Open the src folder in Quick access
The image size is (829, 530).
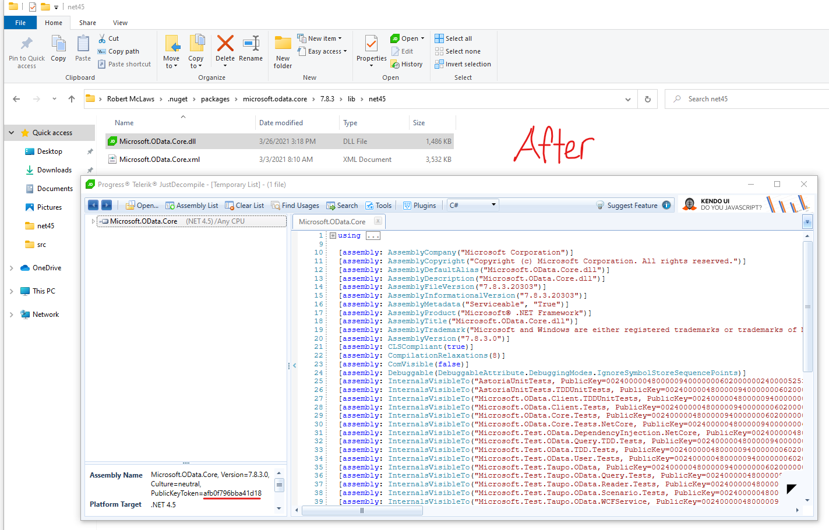41,245
